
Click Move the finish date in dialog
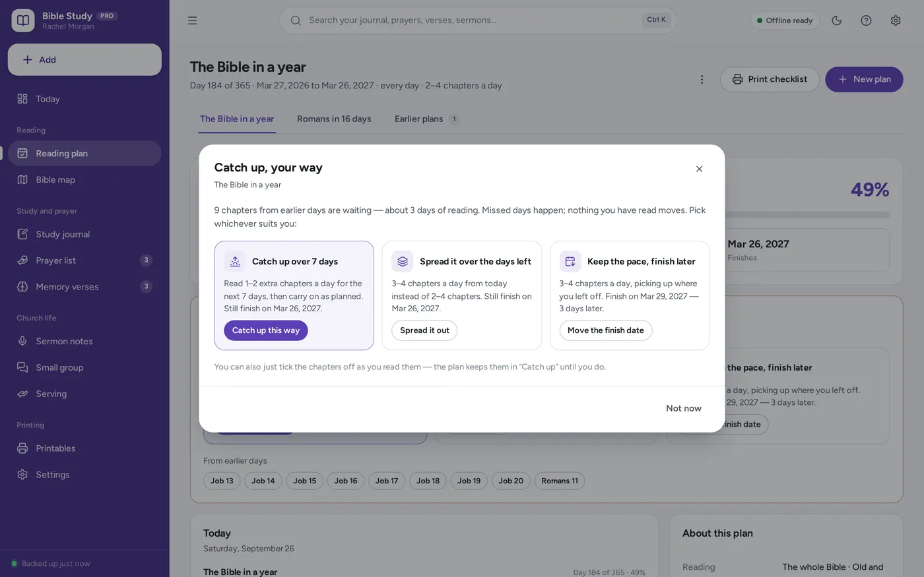(x=606, y=330)
